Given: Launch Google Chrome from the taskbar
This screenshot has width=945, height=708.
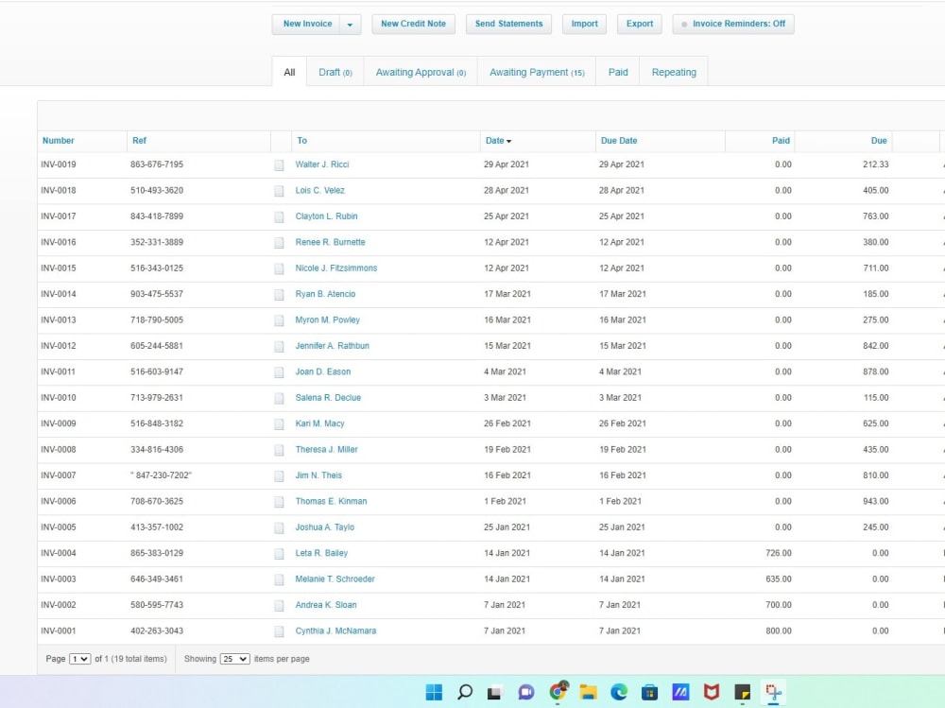Looking at the screenshot, I should coord(558,692).
